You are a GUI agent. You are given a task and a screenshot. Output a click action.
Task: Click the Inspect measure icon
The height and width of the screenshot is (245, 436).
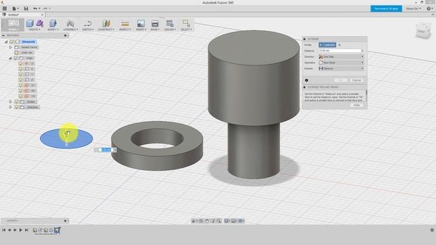125,24
